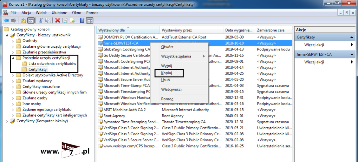This screenshot has height=162, width=358.
Task: Select the Root Agency certificate row name
Action: pyautogui.click(x=114, y=116)
